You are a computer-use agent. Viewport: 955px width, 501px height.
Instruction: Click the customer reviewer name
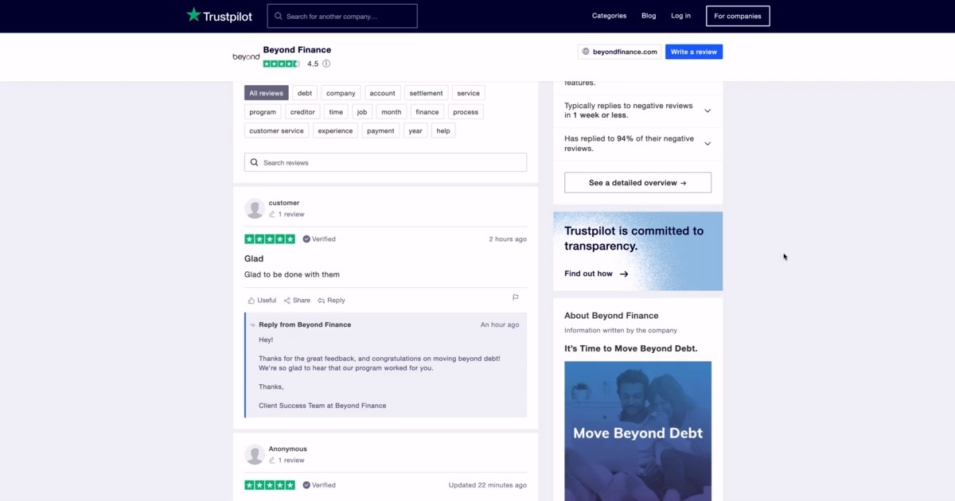click(x=284, y=203)
